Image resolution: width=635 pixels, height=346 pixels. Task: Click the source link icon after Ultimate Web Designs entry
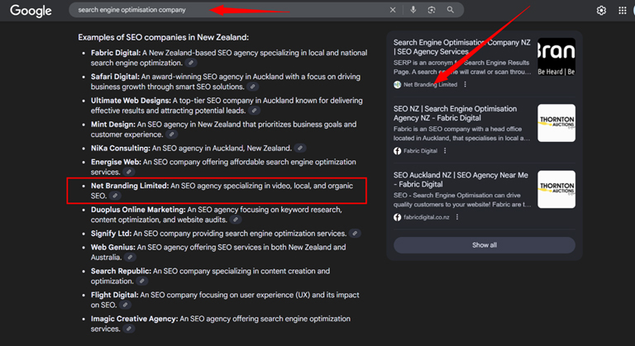pyautogui.click(x=255, y=111)
